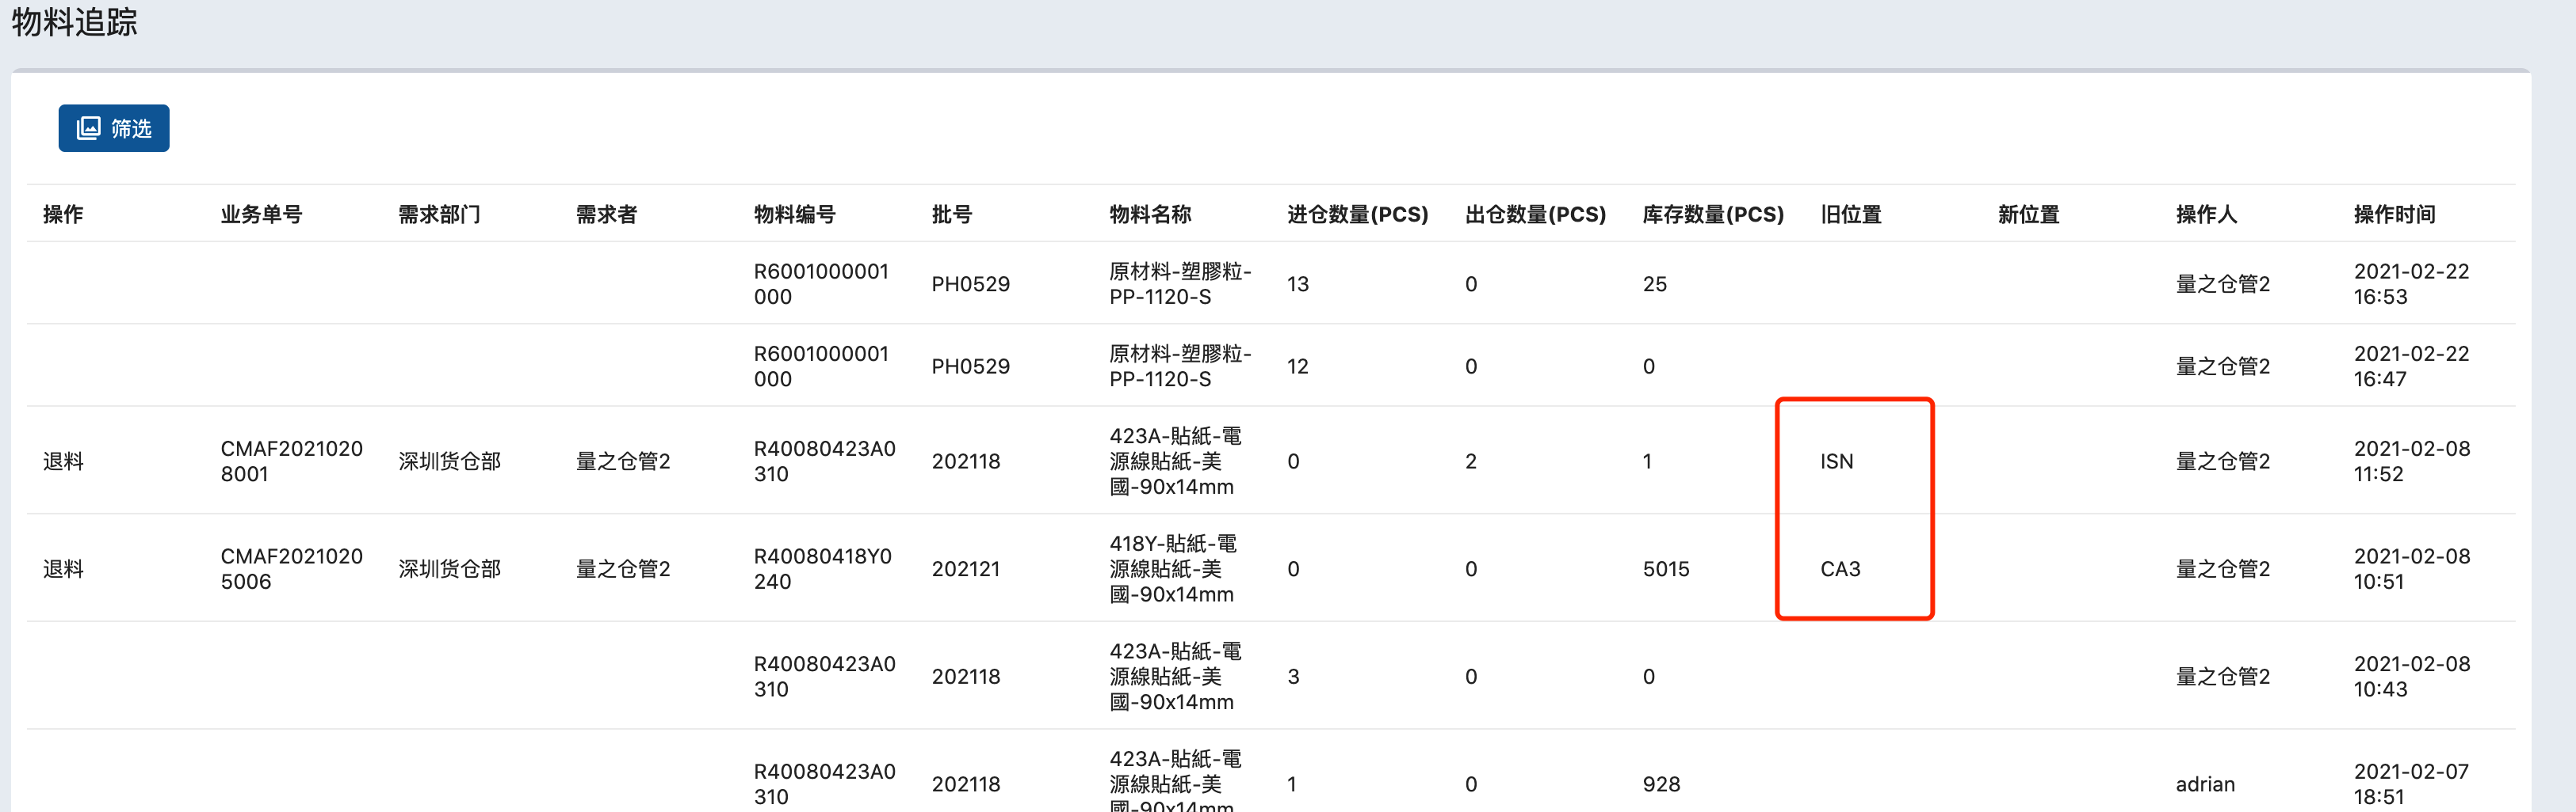Select the 物料名称 column header
The width and height of the screenshot is (2576, 812).
pyautogui.click(x=1150, y=214)
